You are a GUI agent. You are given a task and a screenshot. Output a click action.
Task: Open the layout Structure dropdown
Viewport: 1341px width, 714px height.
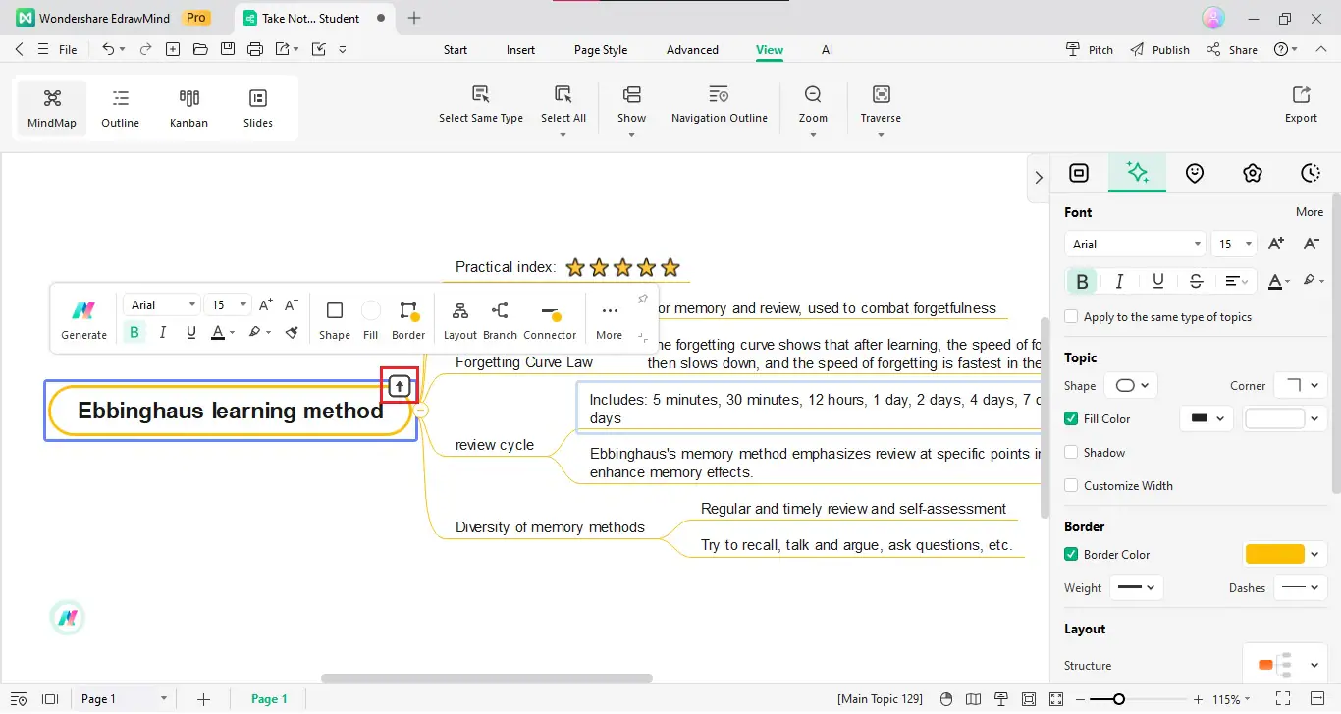(x=1284, y=665)
